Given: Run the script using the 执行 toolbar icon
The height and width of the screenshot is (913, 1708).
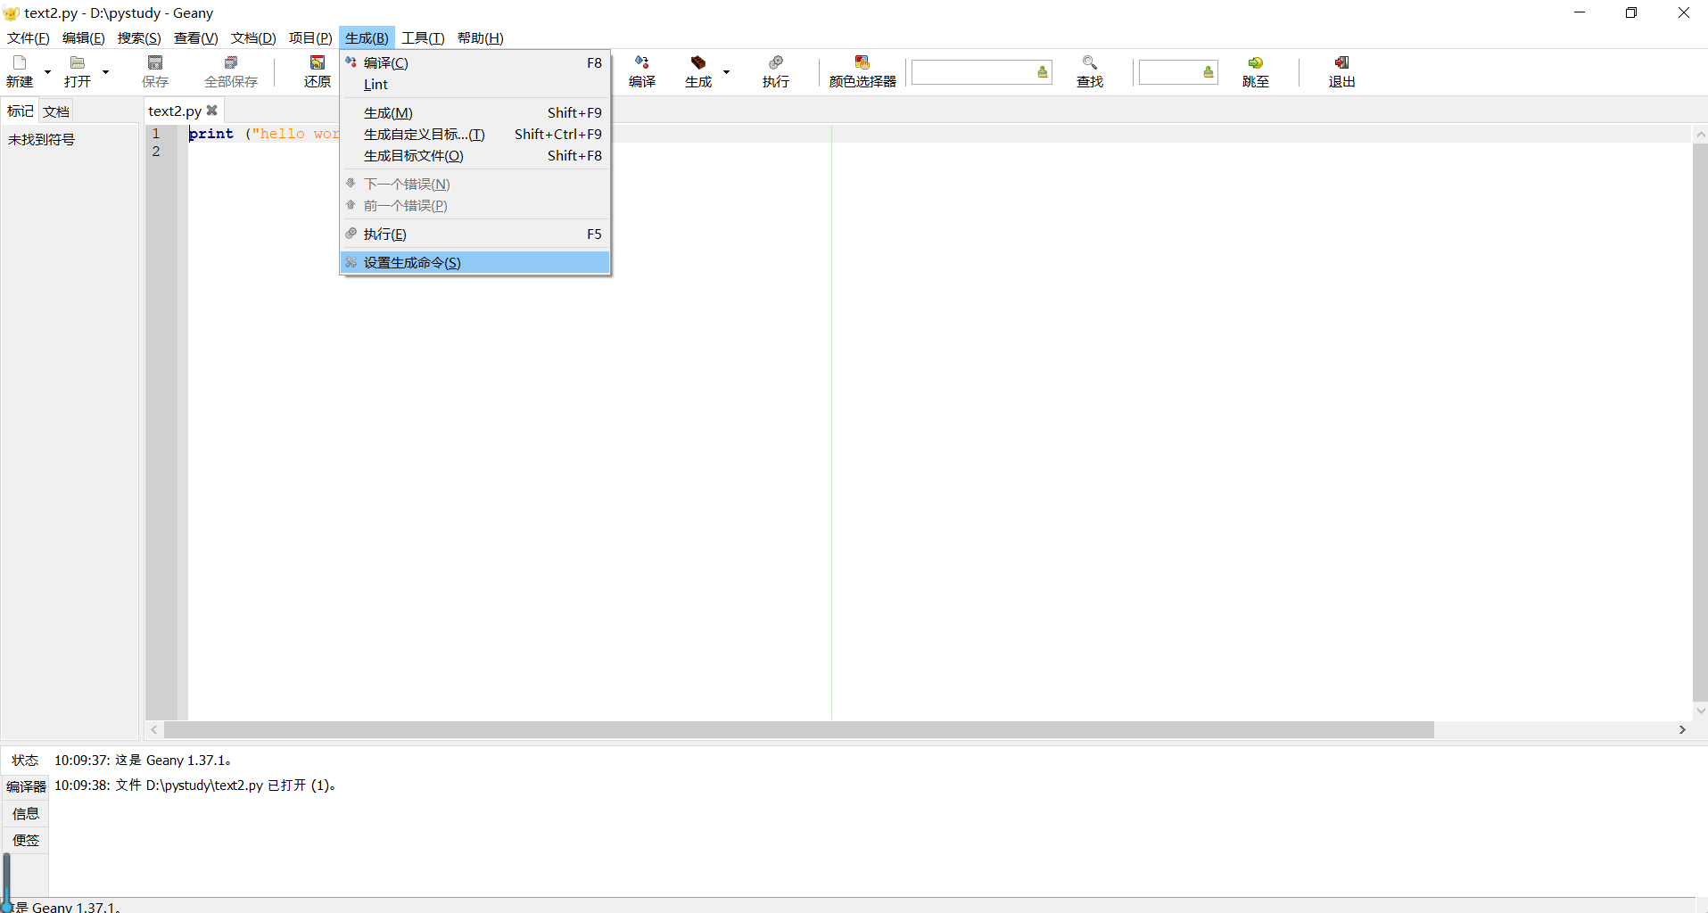Looking at the screenshot, I should point(774,71).
